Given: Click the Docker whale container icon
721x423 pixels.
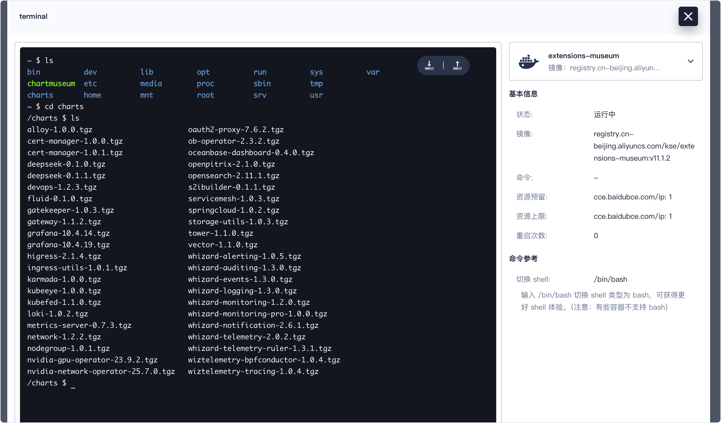Looking at the screenshot, I should click(x=529, y=62).
